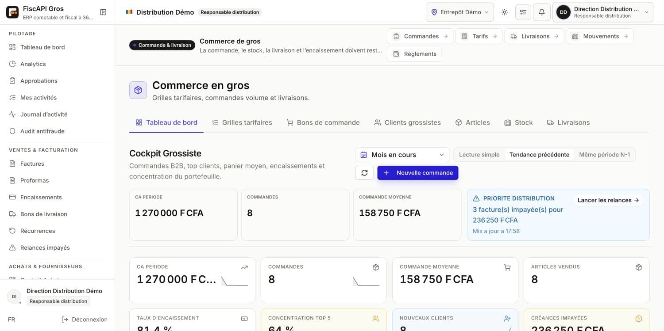Go to Commandes shortcut link
This screenshot has width=664, height=331.
point(420,36)
